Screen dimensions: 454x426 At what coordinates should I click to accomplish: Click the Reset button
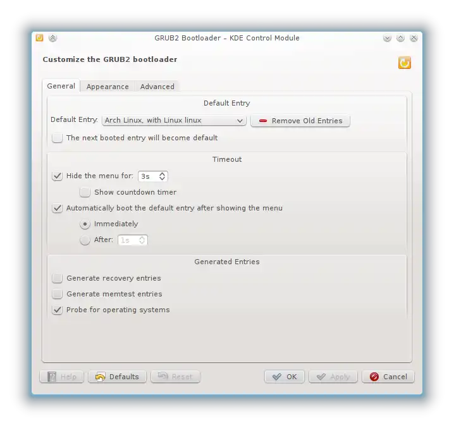pyautogui.click(x=175, y=377)
